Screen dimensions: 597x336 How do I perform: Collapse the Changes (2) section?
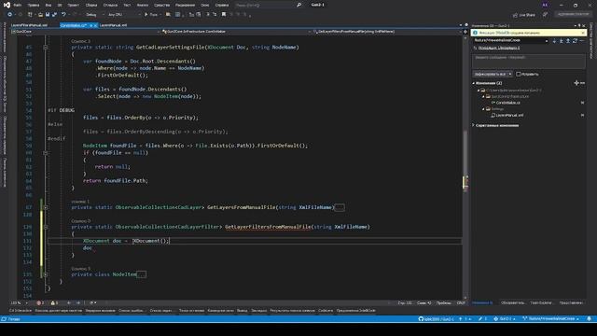(x=474, y=83)
